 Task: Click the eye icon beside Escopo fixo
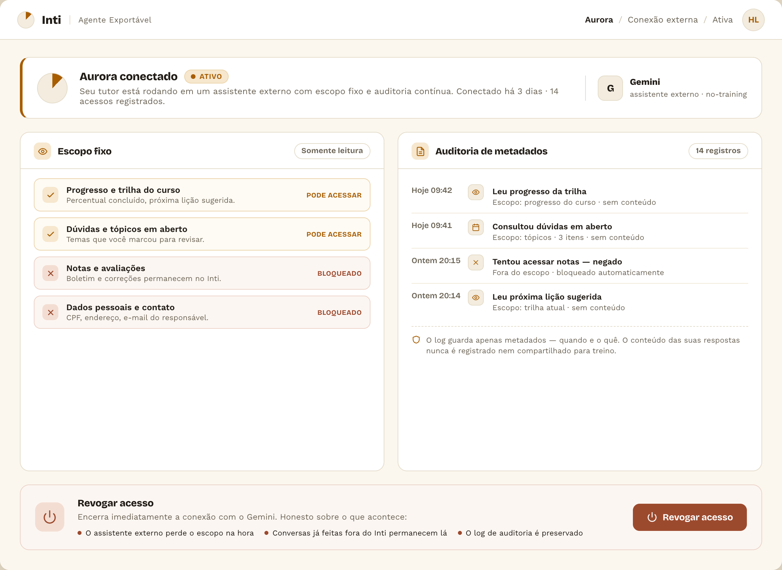click(x=42, y=151)
